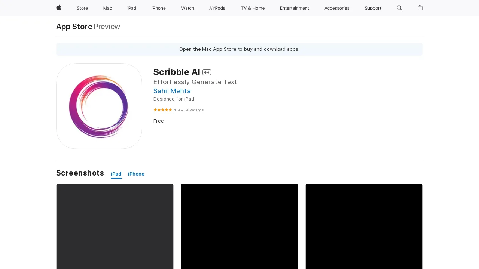Open the search magnifier icon
Image resolution: width=479 pixels, height=269 pixels.
tap(399, 8)
